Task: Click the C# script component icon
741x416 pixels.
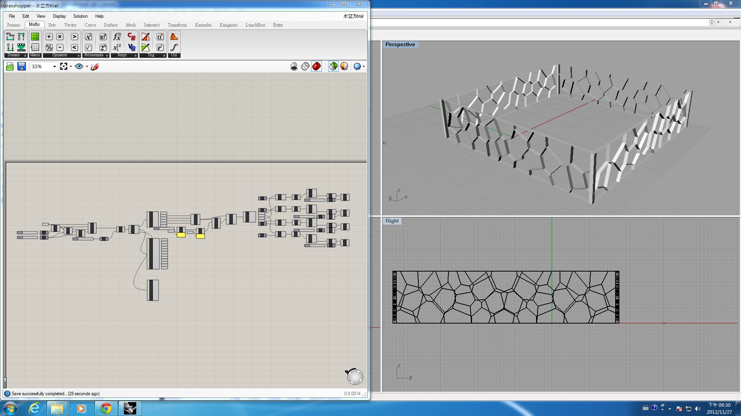Action: [131, 37]
